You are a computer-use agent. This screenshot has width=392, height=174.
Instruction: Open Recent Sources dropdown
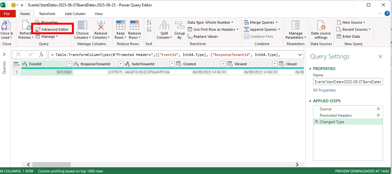354,29
